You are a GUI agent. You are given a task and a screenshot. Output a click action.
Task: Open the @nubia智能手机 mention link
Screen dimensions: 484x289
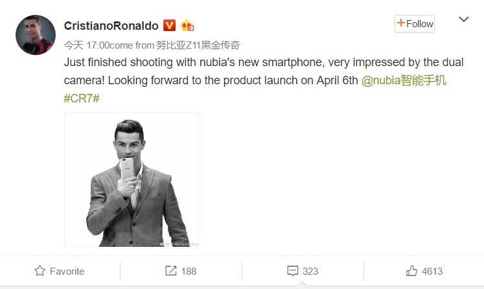point(403,82)
